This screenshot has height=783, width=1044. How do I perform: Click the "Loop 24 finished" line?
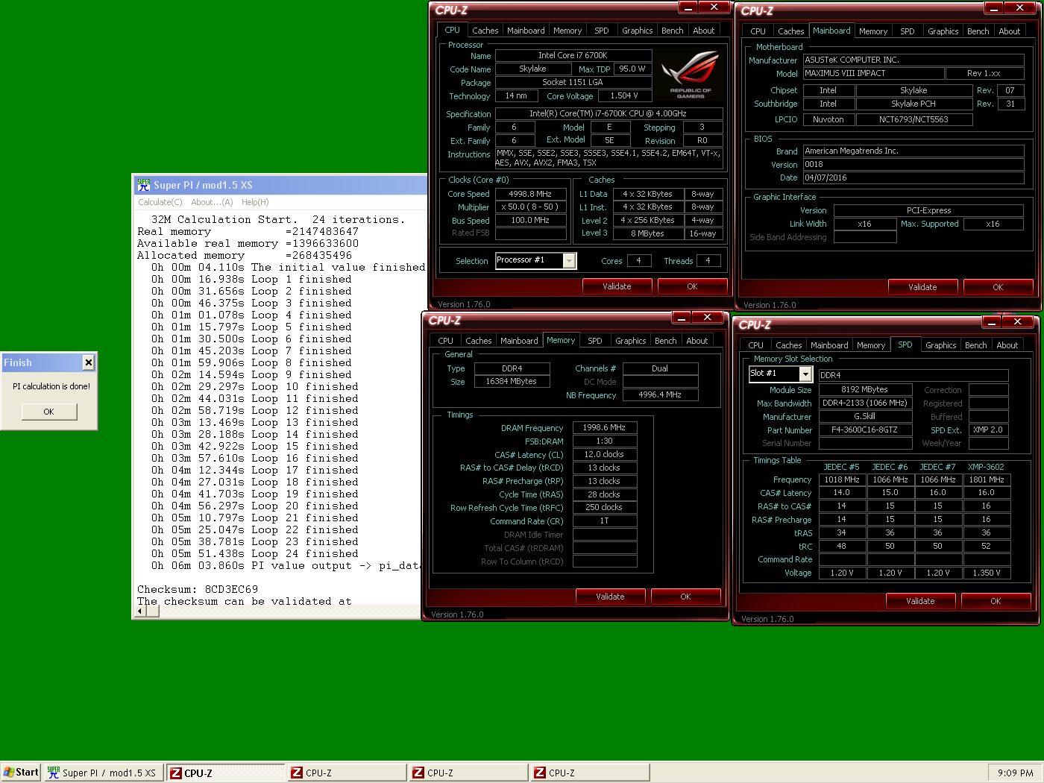(255, 553)
